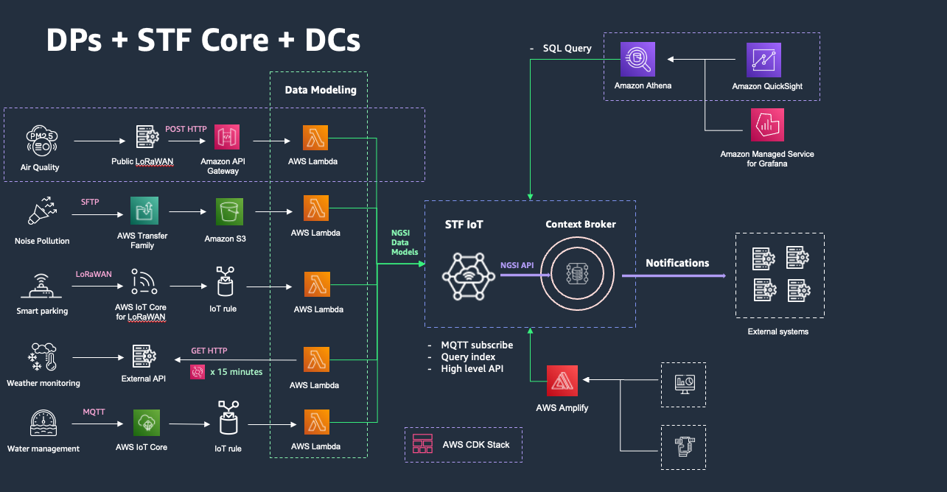947x492 pixels.
Task: Click the green "NGSI Data Models" label
Action: click(404, 241)
